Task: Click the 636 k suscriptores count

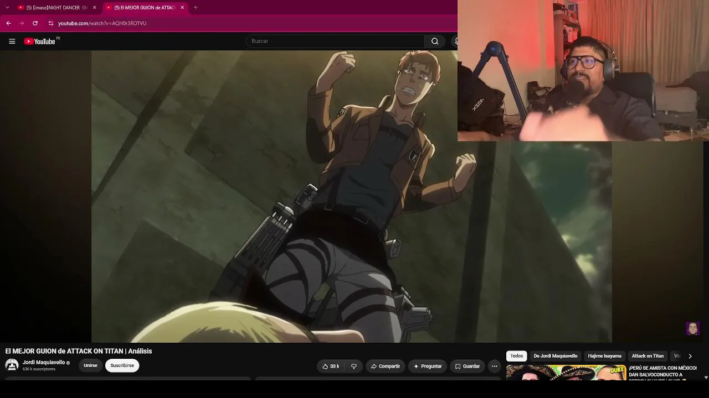Action: (x=39, y=369)
